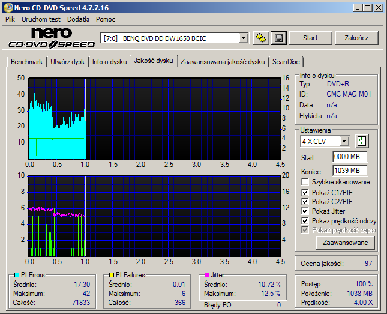
Task: Click the lower PI Failures jitter graph
Action: (155, 216)
